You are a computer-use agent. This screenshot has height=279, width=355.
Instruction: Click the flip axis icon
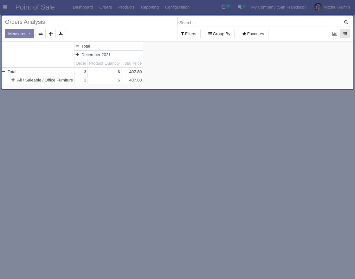point(41,34)
